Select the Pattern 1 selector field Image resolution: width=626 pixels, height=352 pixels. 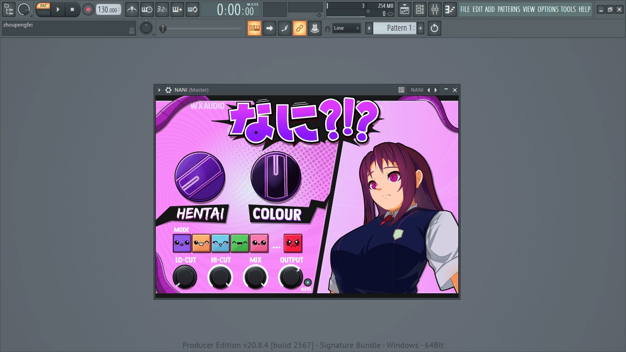click(x=395, y=28)
